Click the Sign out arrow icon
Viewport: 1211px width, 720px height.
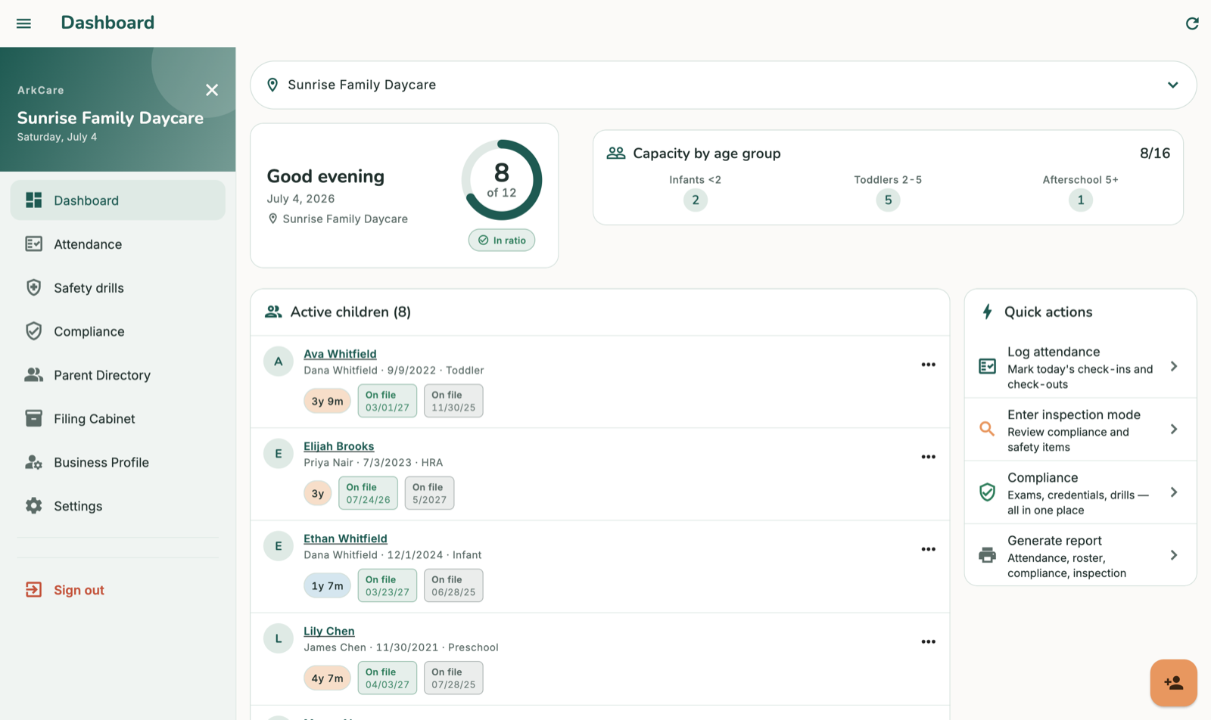click(34, 590)
